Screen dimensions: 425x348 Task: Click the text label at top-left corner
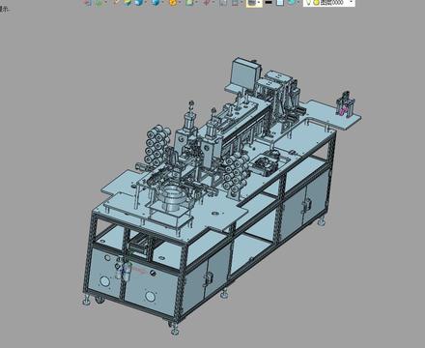pyautogui.click(x=4, y=10)
